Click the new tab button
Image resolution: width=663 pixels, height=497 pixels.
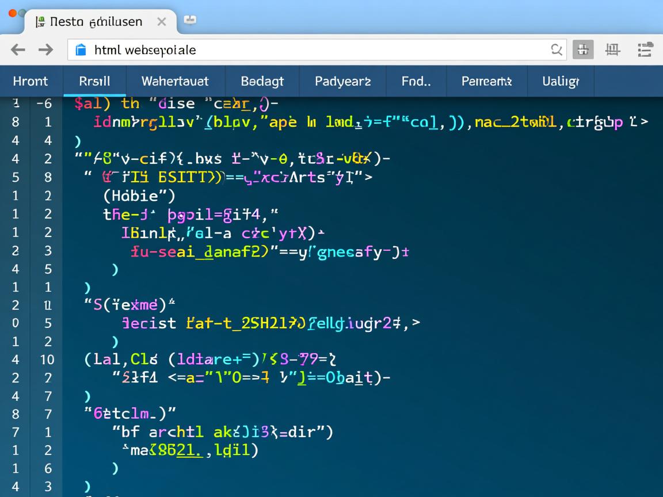(190, 21)
